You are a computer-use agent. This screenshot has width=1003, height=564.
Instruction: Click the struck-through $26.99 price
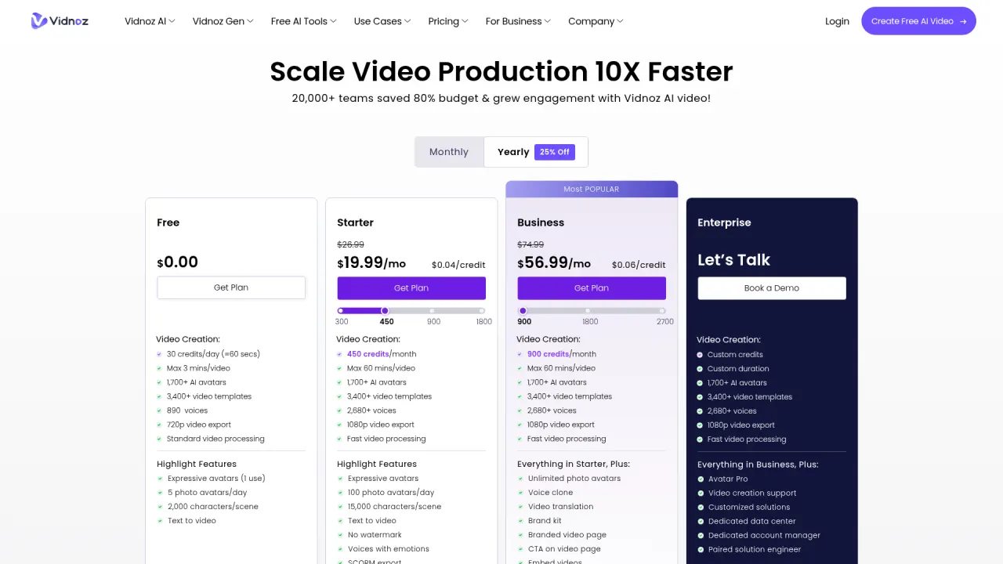pyautogui.click(x=350, y=244)
